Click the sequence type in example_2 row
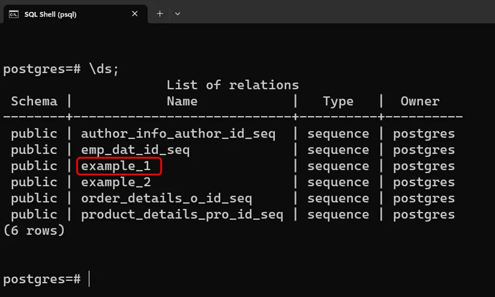 click(x=338, y=182)
